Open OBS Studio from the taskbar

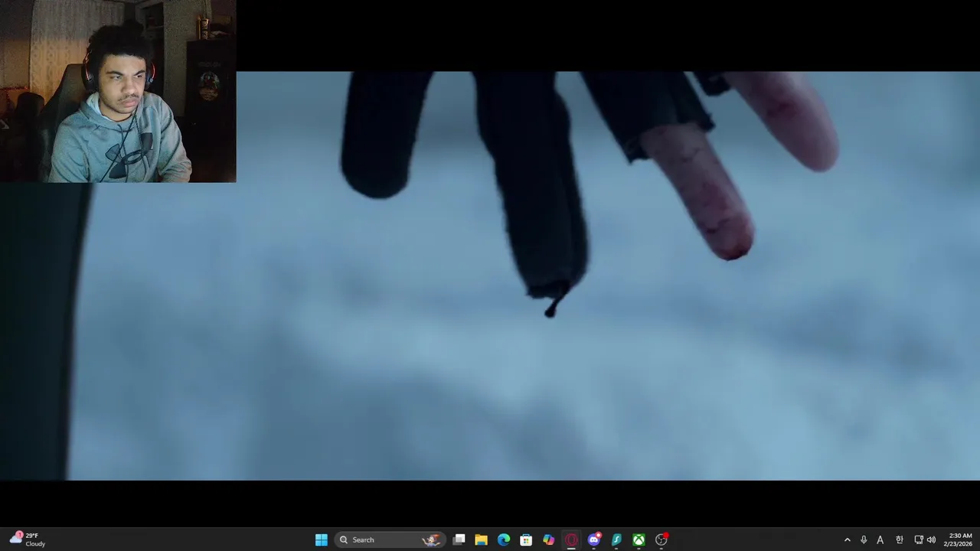[x=661, y=540]
